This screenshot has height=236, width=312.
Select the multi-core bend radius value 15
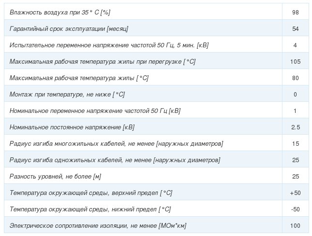tap(295, 144)
